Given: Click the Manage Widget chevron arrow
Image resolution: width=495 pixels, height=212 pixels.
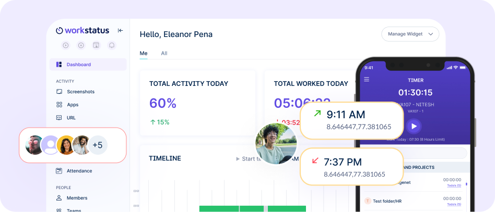Looking at the screenshot, I should pyautogui.click(x=431, y=34).
